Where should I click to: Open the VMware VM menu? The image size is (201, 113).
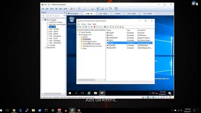pyautogui.click(x=56, y=9)
